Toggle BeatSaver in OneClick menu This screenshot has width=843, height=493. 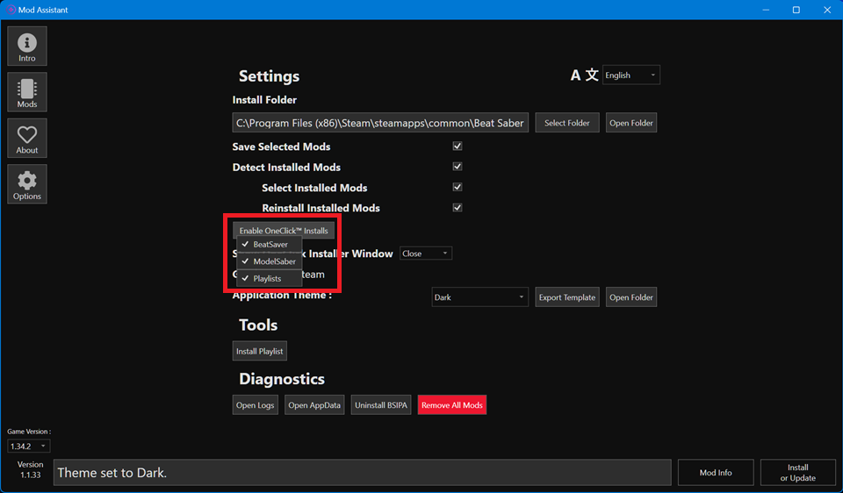click(270, 245)
